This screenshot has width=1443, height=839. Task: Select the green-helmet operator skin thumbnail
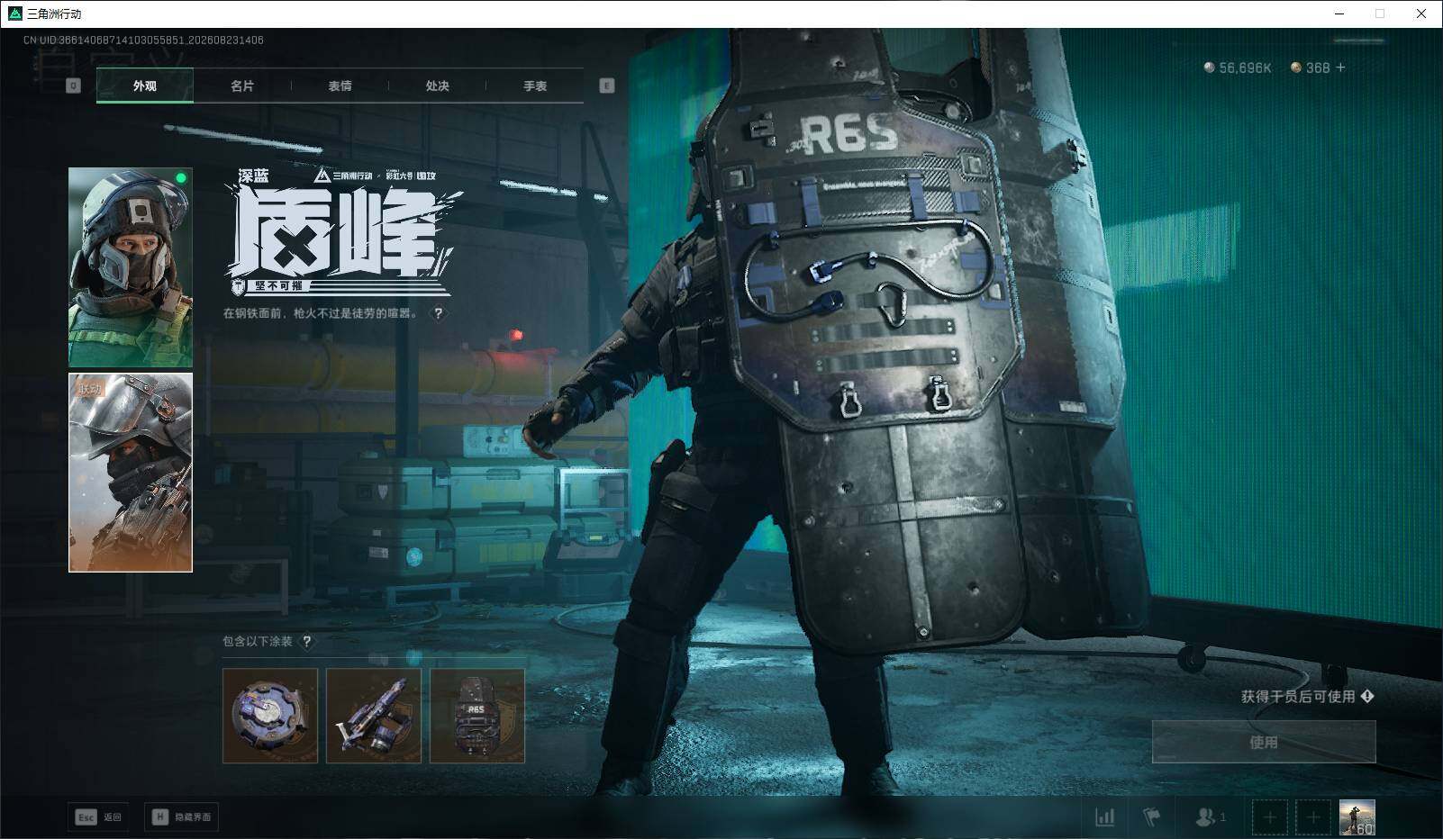tap(131, 267)
